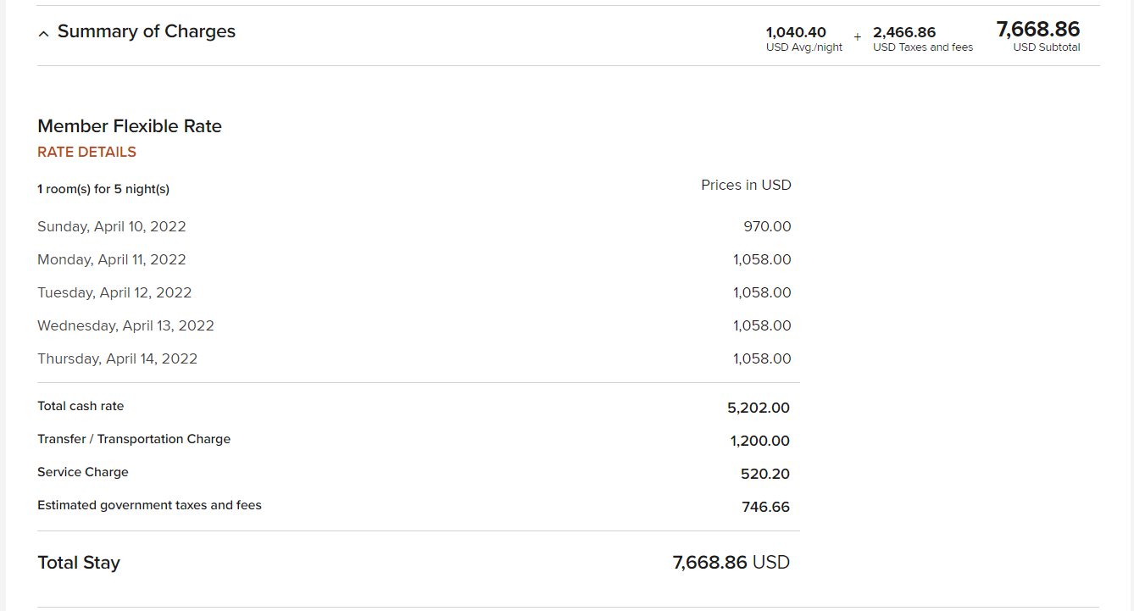Viewport: 1134px width, 611px height.
Task: Click the Member Flexible Rate title
Action: pyautogui.click(x=130, y=126)
